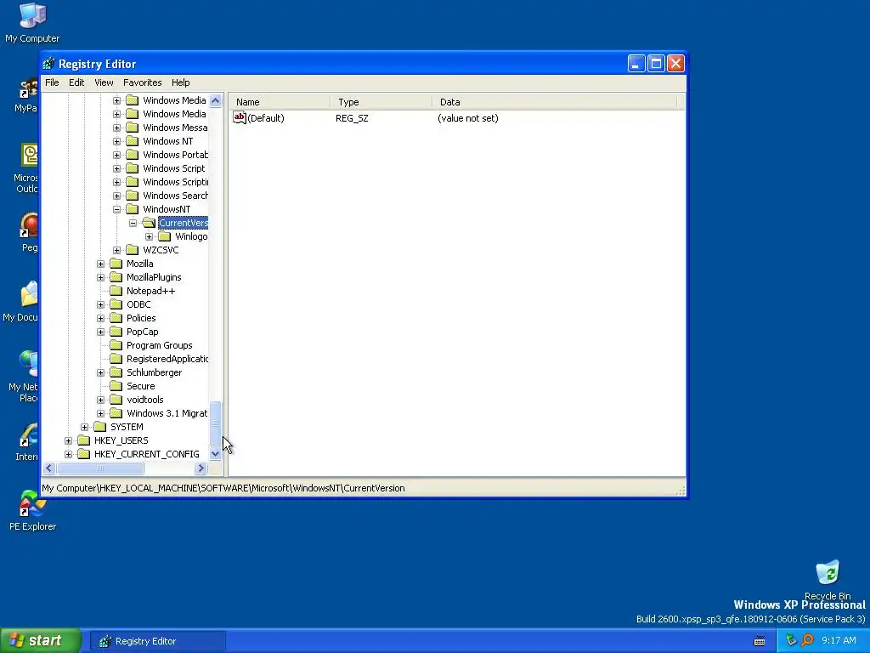Click the on-screen keyboard taskbar icon

760,641
